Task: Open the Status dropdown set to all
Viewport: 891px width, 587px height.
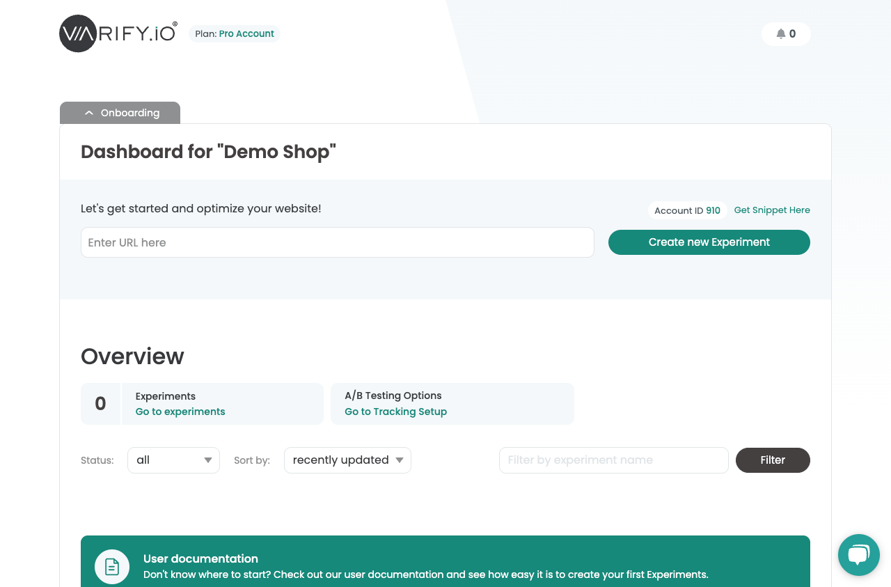Action: coord(173,460)
